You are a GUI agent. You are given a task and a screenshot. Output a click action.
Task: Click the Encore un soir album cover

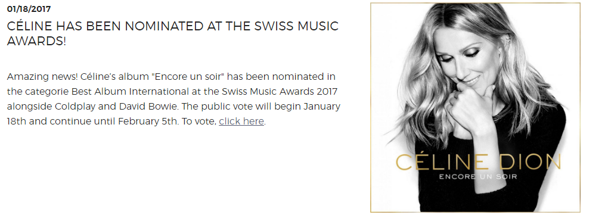point(475,107)
